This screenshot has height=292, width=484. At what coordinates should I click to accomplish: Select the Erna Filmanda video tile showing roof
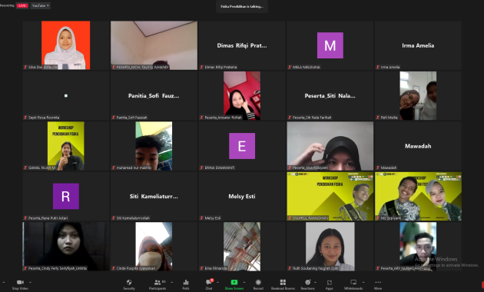(x=242, y=247)
